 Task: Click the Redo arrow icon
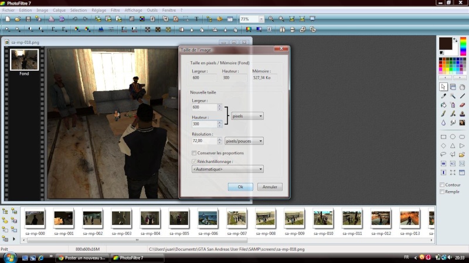[85, 19]
